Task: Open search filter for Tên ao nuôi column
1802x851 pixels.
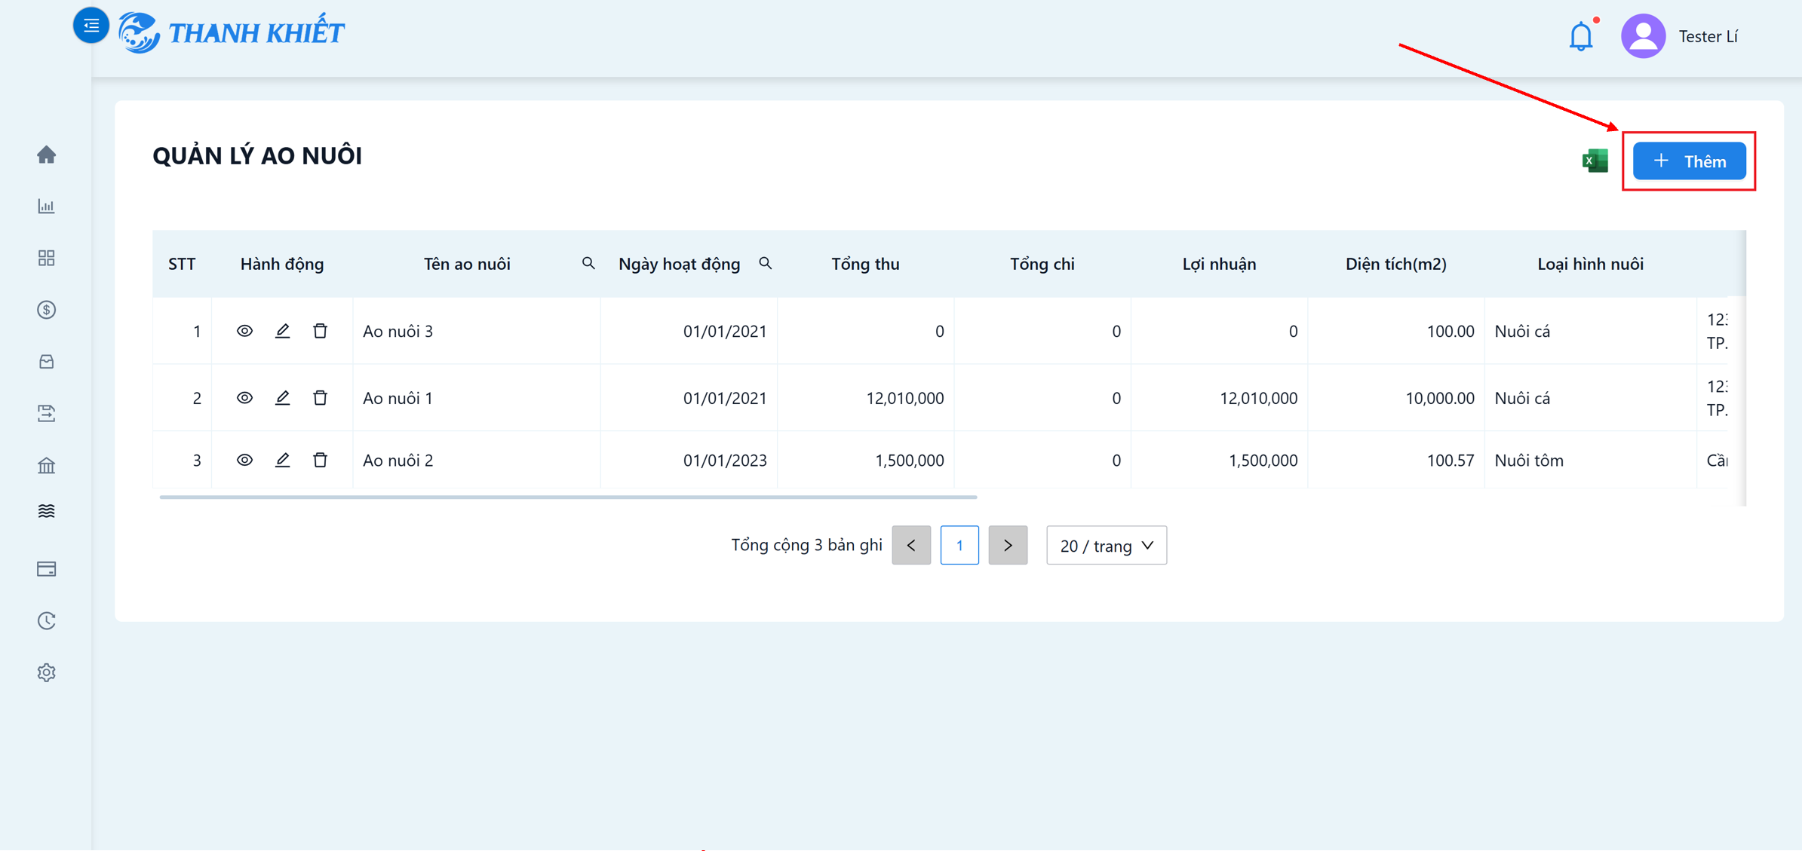Action: [x=588, y=263]
